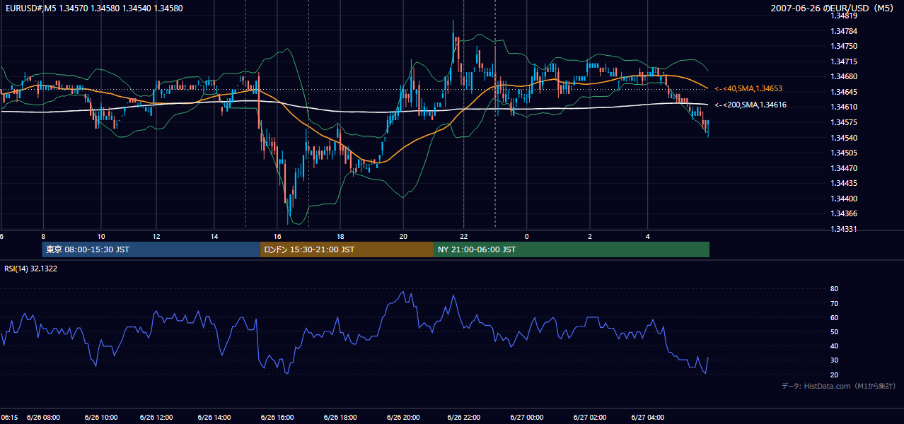Image resolution: width=904 pixels, height=424 pixels.
Task: Click price axis value 1.34680
Action: (845, 76)
